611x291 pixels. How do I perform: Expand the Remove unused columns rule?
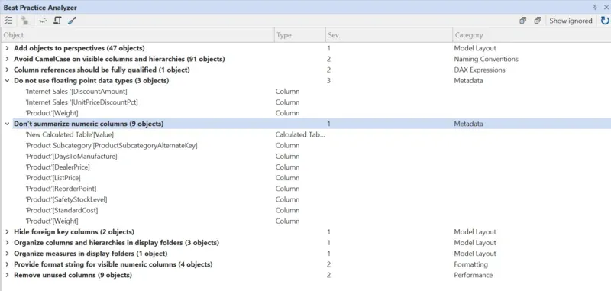[7, 275]
